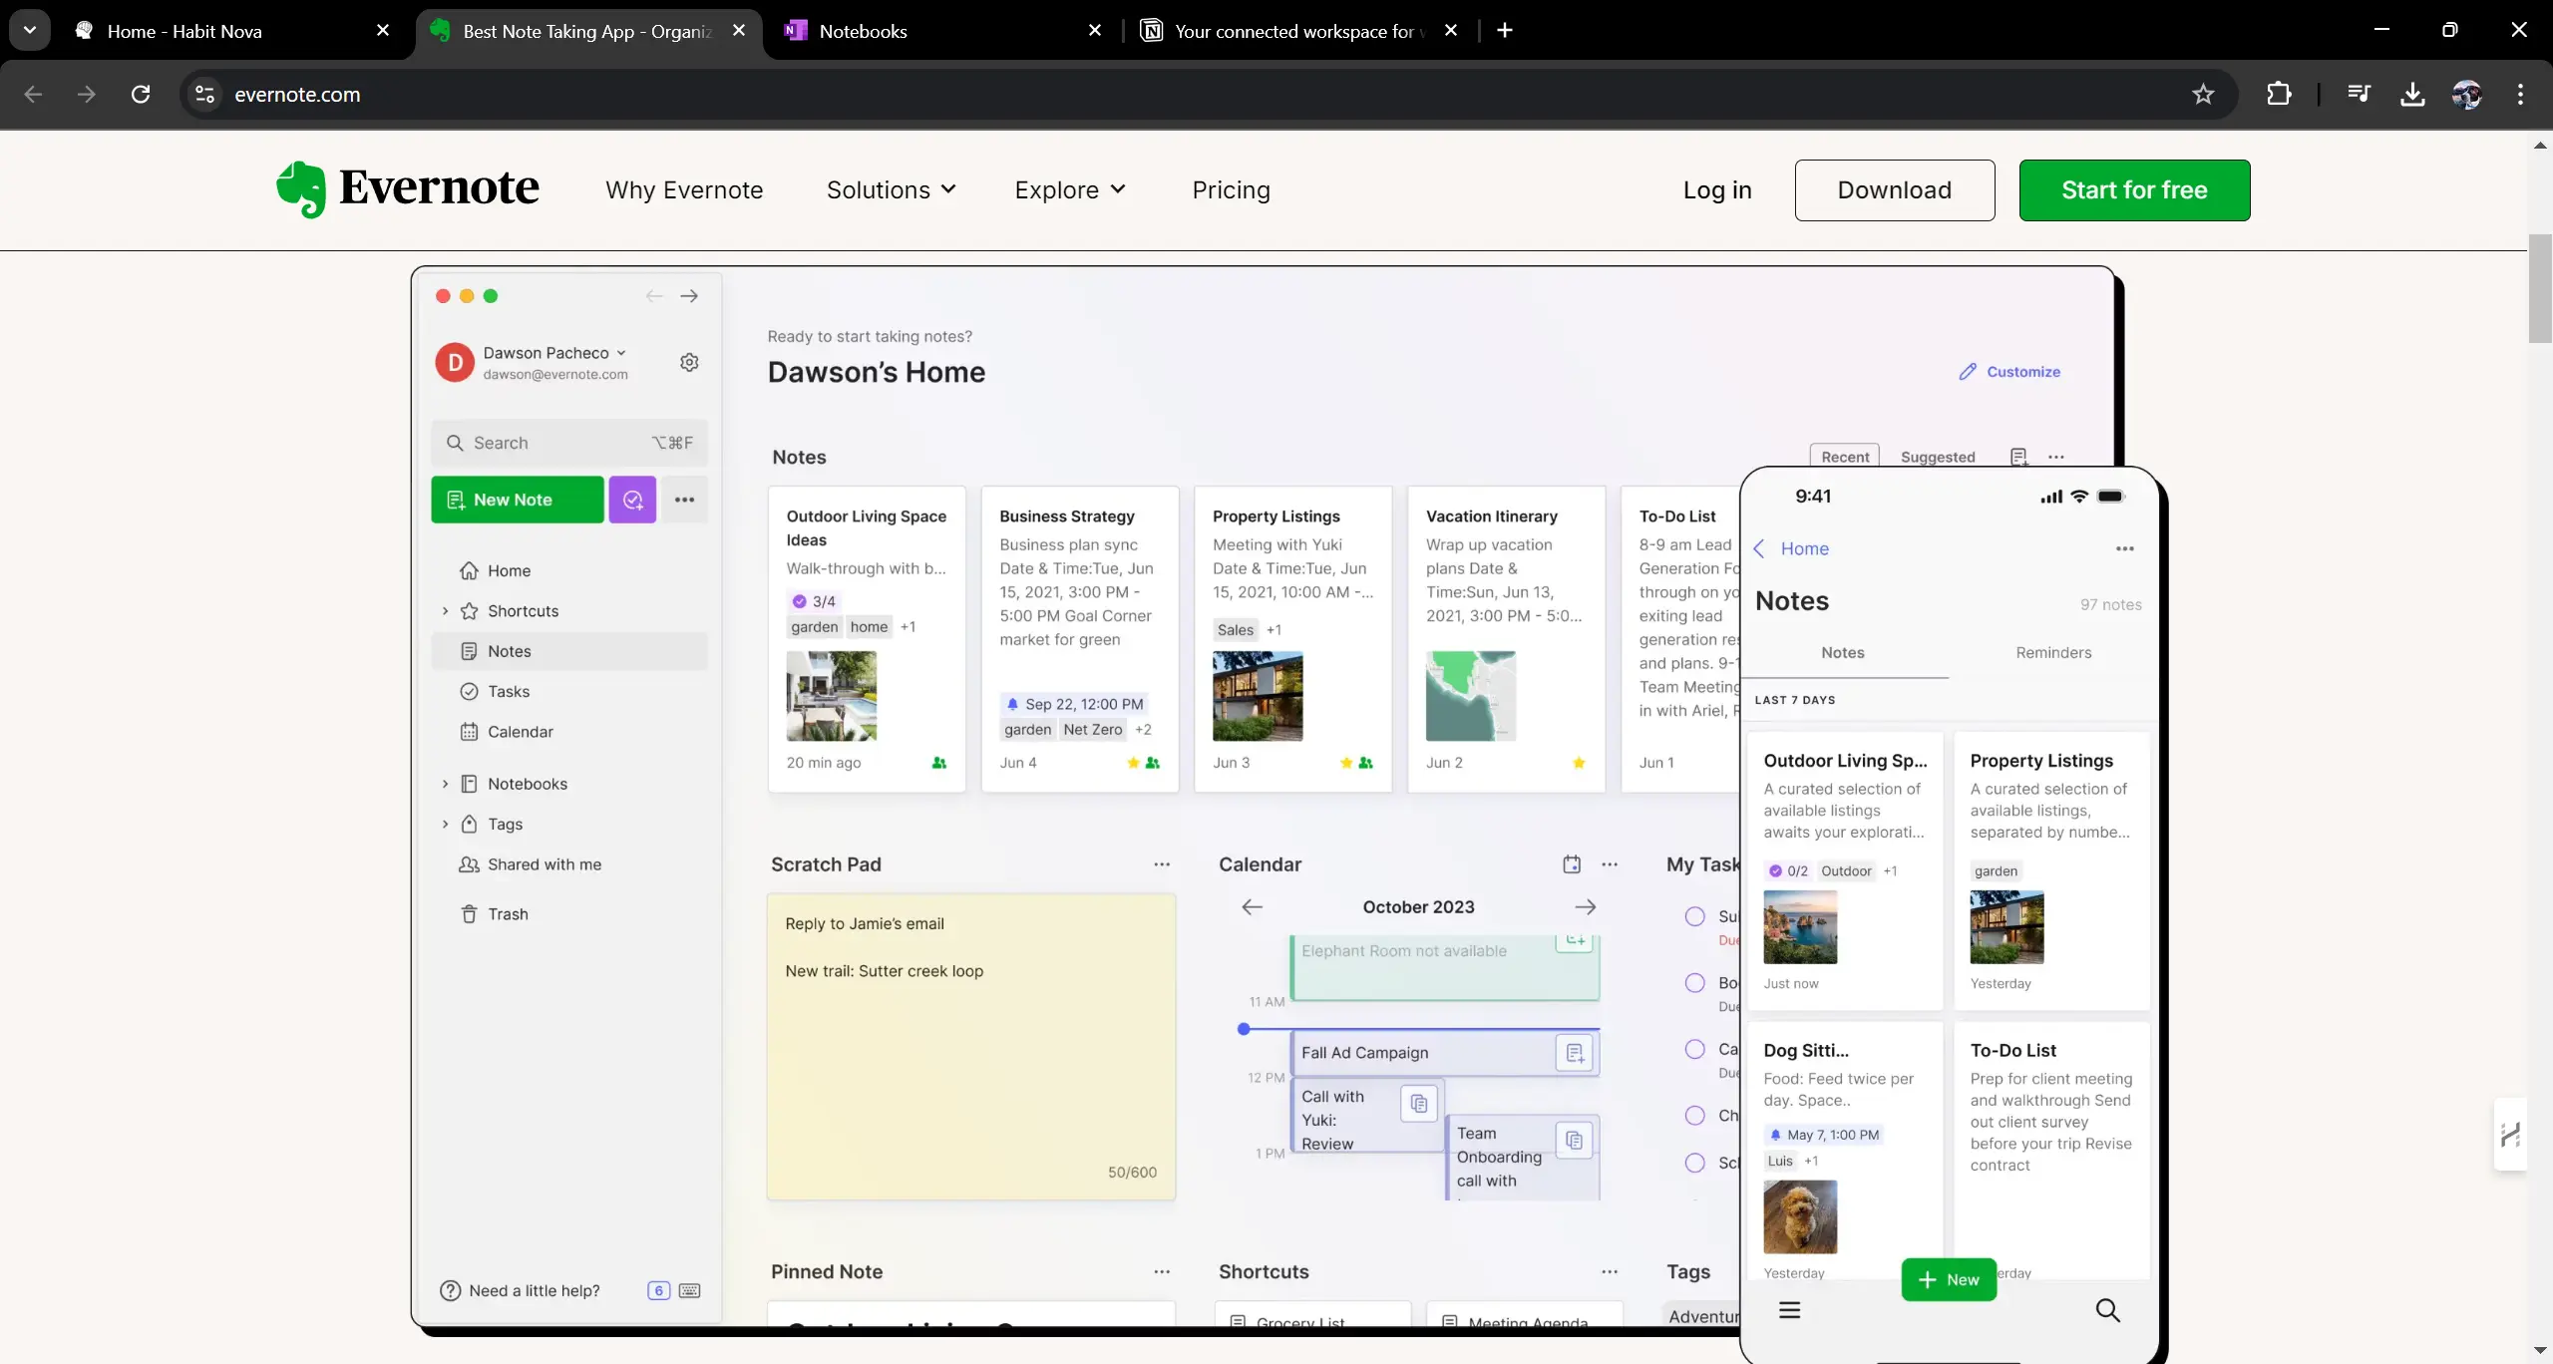Check the task circle starting with 'Ch'

pos(1694,1116)
